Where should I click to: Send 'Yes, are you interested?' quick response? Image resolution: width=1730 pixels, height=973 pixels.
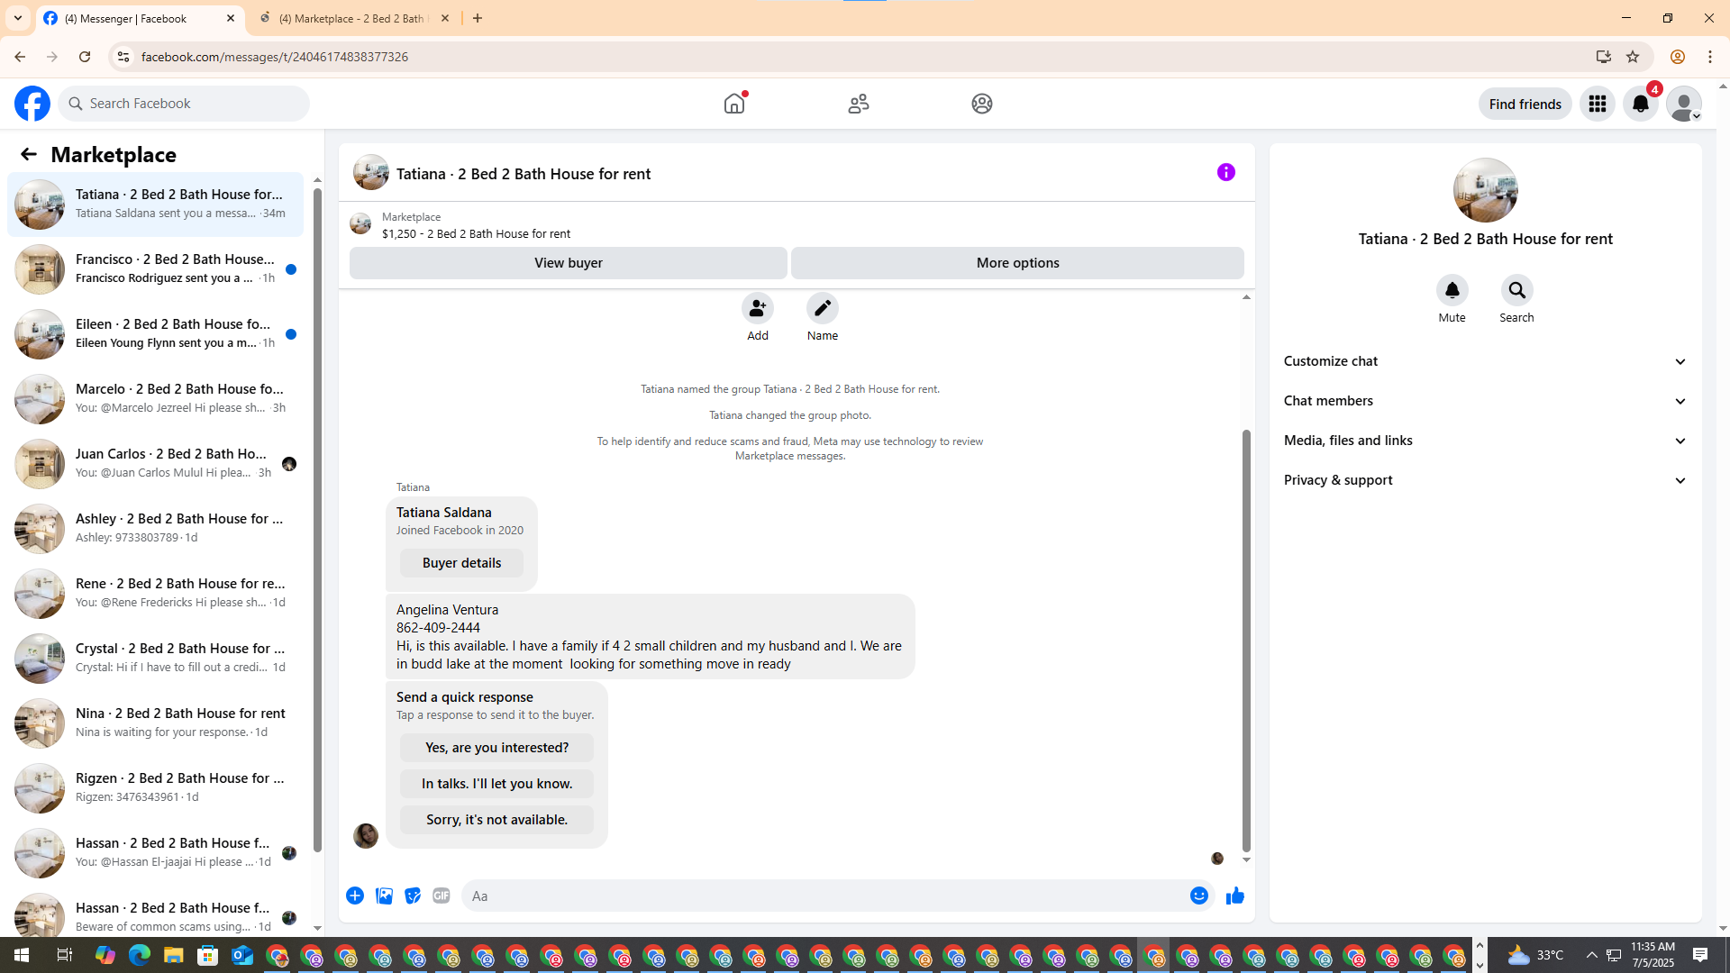[x=496, y=748]
